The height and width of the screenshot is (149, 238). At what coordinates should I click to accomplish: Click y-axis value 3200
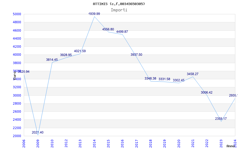click(x=17, y=87)
